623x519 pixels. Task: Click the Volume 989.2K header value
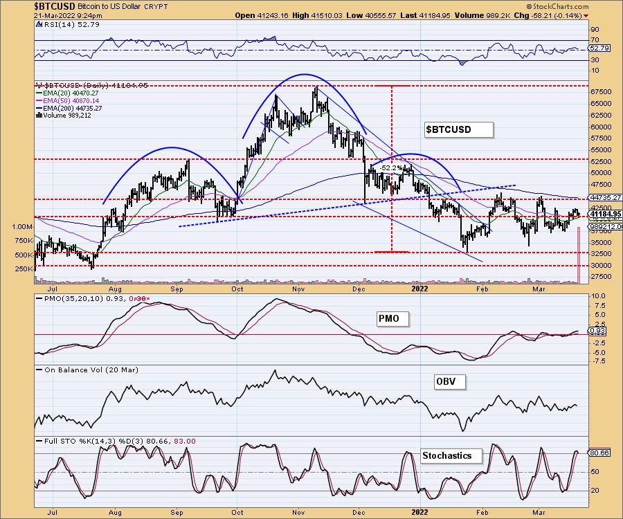[x=482, y=15]
